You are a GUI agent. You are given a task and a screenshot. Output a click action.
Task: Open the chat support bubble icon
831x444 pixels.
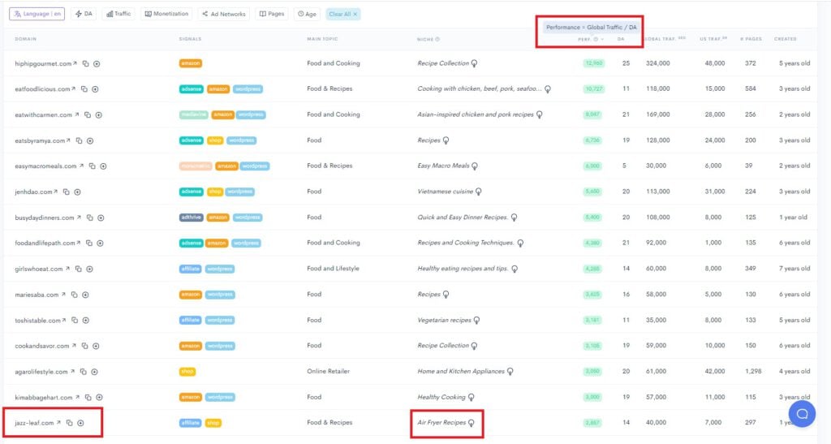tap(801, 413)
